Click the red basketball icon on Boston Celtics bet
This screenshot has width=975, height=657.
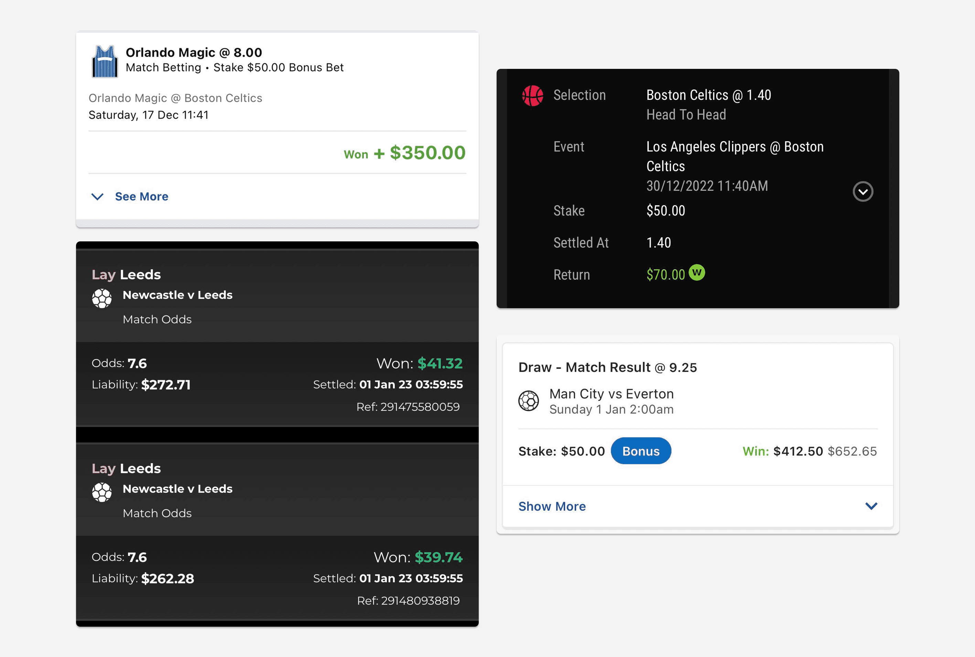click(533, 96)
